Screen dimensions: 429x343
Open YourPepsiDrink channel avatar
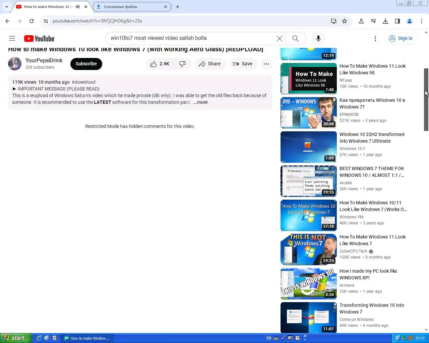(15, 64)
